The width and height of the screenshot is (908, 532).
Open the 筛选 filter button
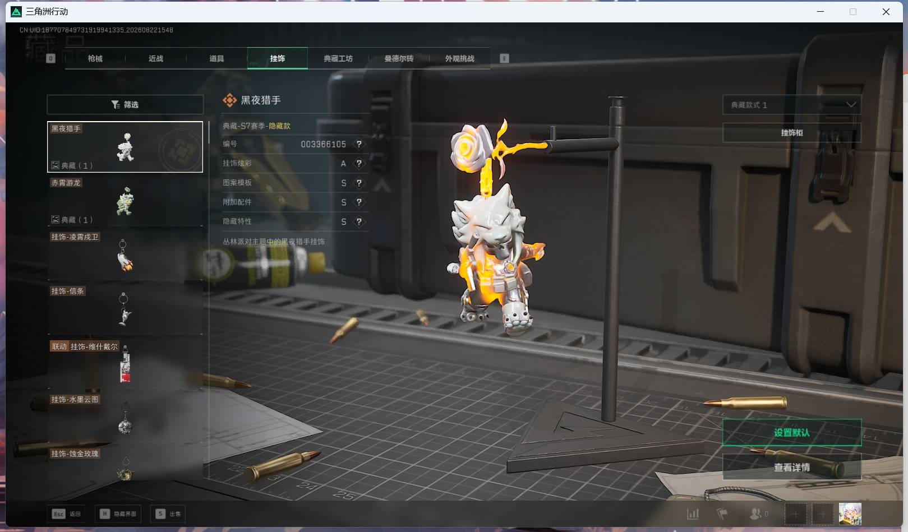(x=125, y=105)
